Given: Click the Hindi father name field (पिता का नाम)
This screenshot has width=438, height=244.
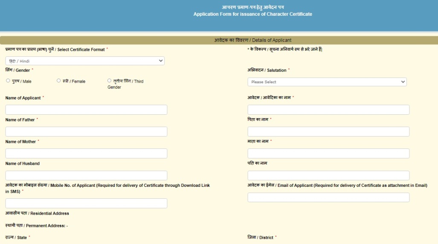Looking at the screenshot, I should tap(328, 131).
